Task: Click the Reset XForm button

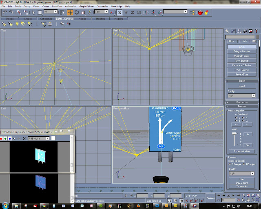Action: point(241,75)
